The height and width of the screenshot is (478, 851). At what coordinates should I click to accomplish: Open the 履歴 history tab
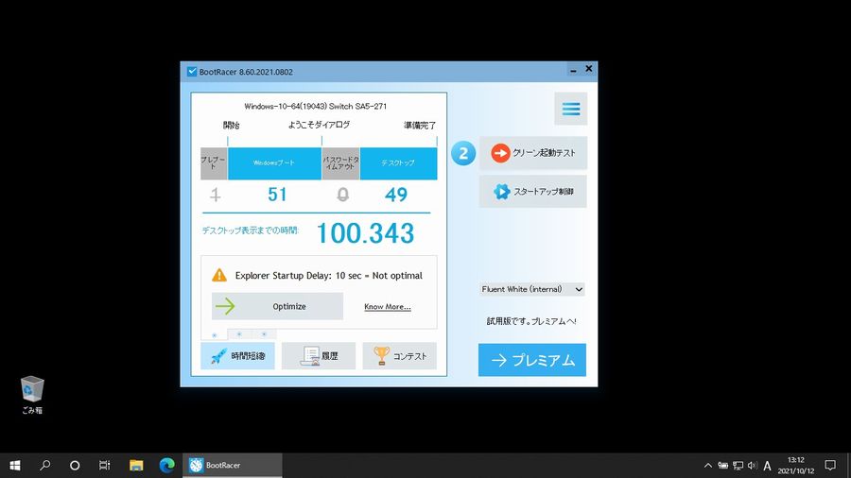click(319, 356)
